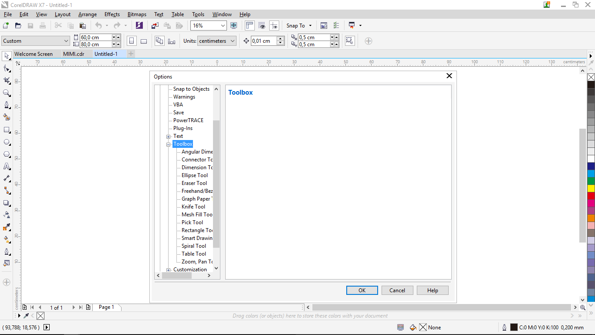The width and height of the screenshot is (595, 335).
Task: Switch to the MIMI.cdr document tab
Action: [x=74, y=54]
